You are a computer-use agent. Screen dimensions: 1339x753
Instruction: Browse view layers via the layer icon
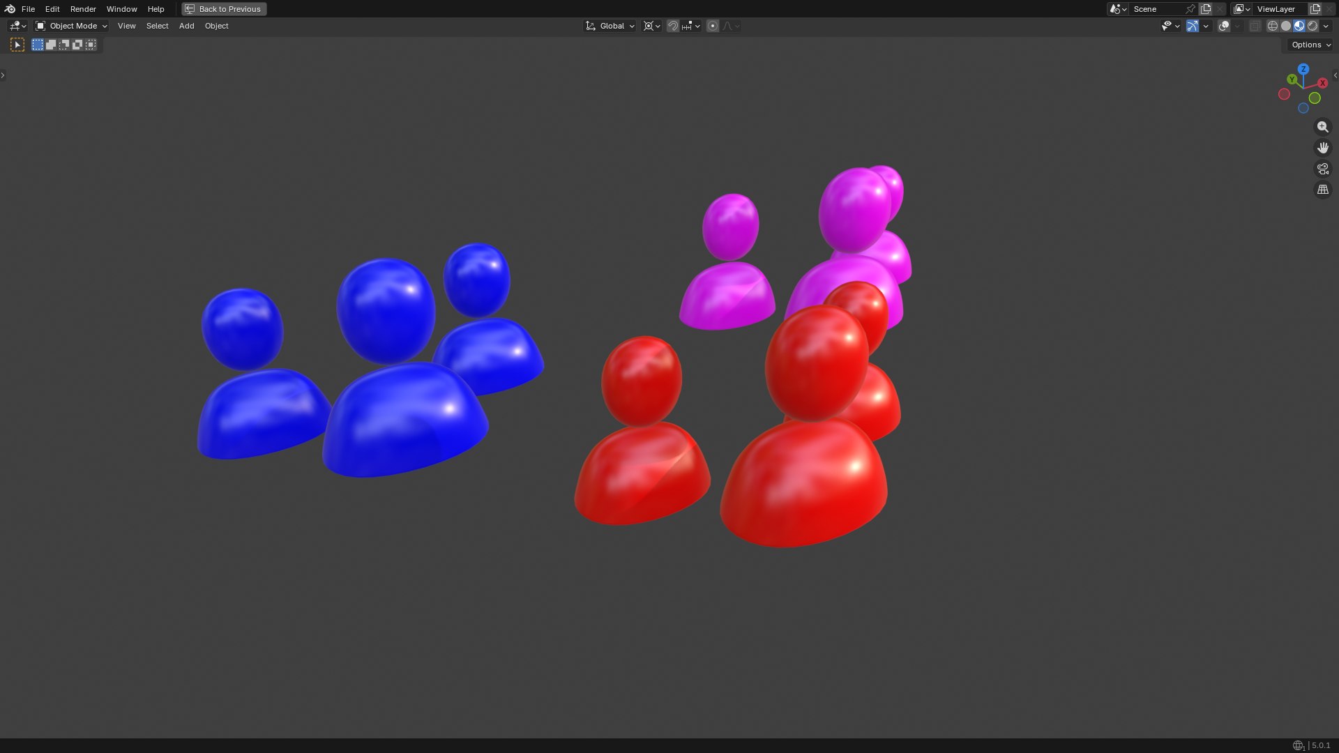point(1242,9)
